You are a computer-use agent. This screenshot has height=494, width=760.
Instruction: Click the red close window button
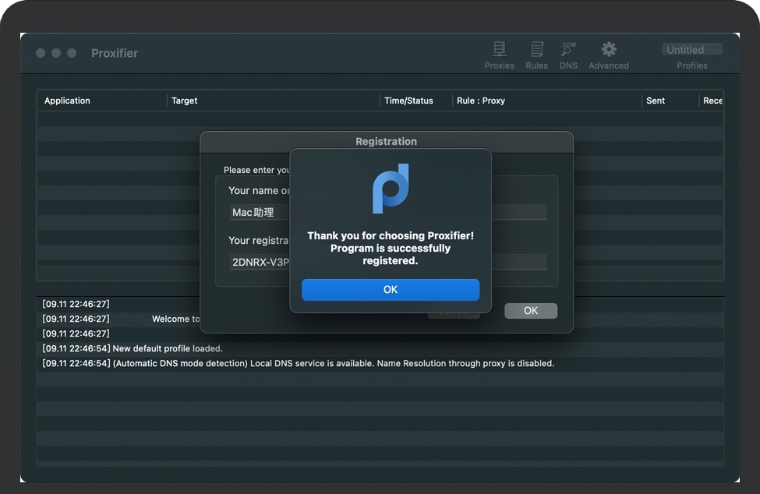click(x=41, y=53)
